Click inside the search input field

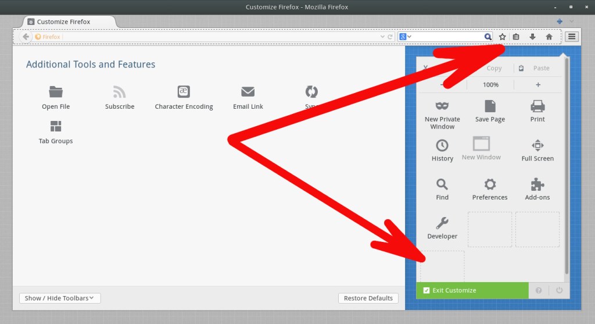click(x=447, y=37)
